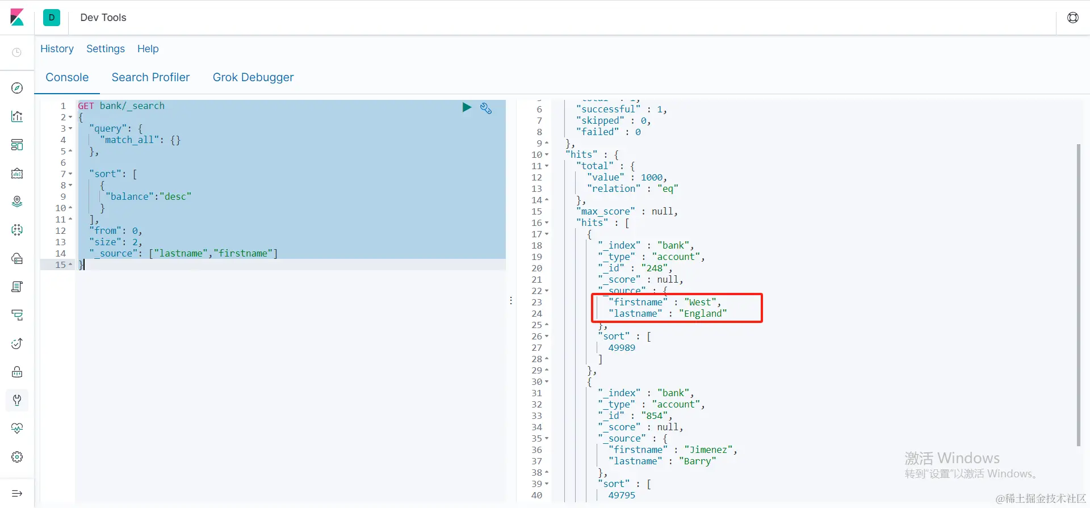Collapse "sort" fold arrow at line 7
1090x508 pixels.
[x=70, y=174]
